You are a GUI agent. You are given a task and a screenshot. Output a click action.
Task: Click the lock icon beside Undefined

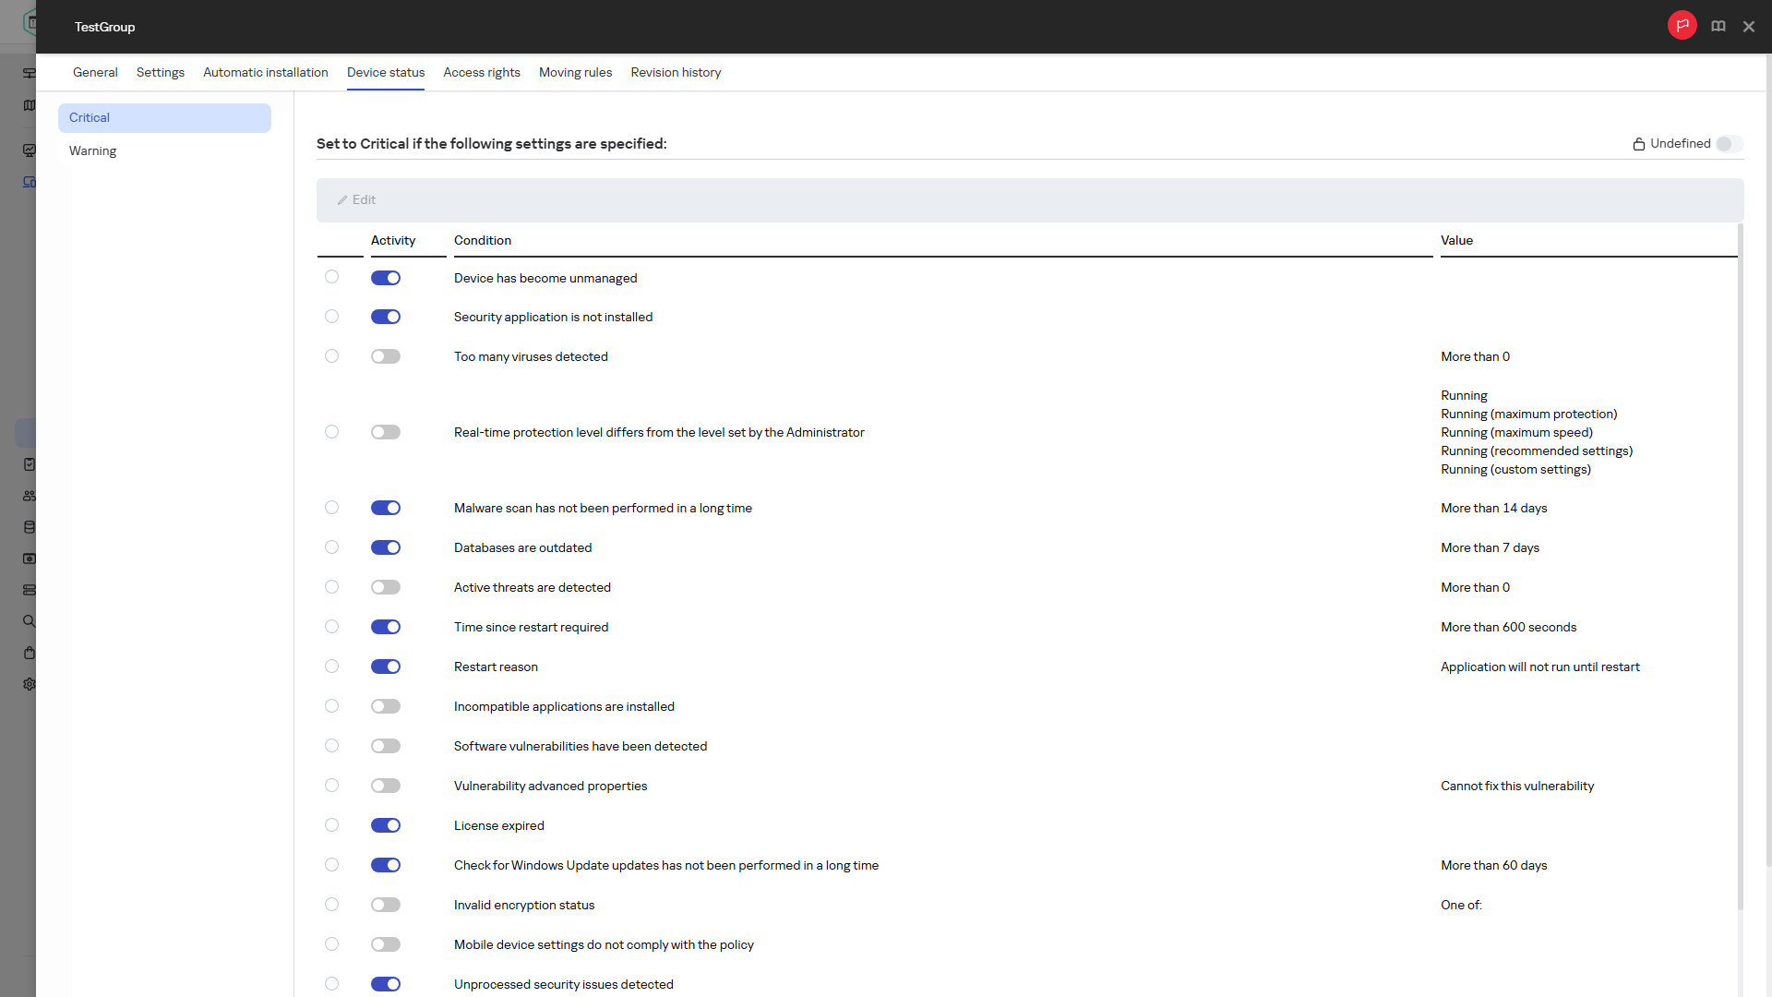pos(1639,144)
